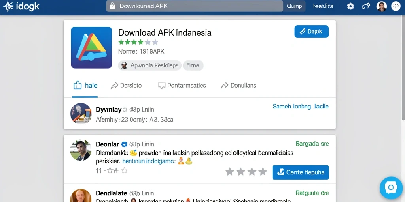Switch to the hale tab
The image size is (405, 202).
[x=85, y=85]
